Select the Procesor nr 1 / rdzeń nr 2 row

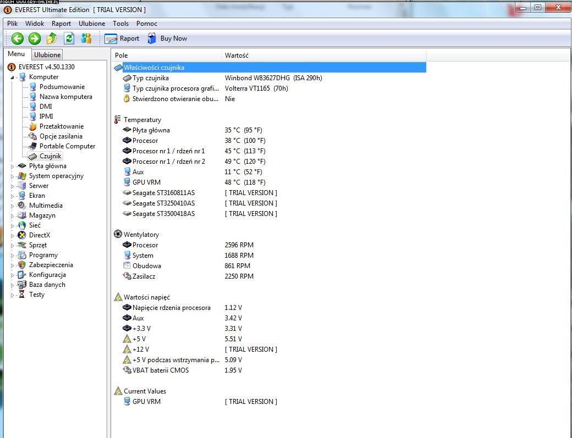pyautogui.click(x=270, y=162)
